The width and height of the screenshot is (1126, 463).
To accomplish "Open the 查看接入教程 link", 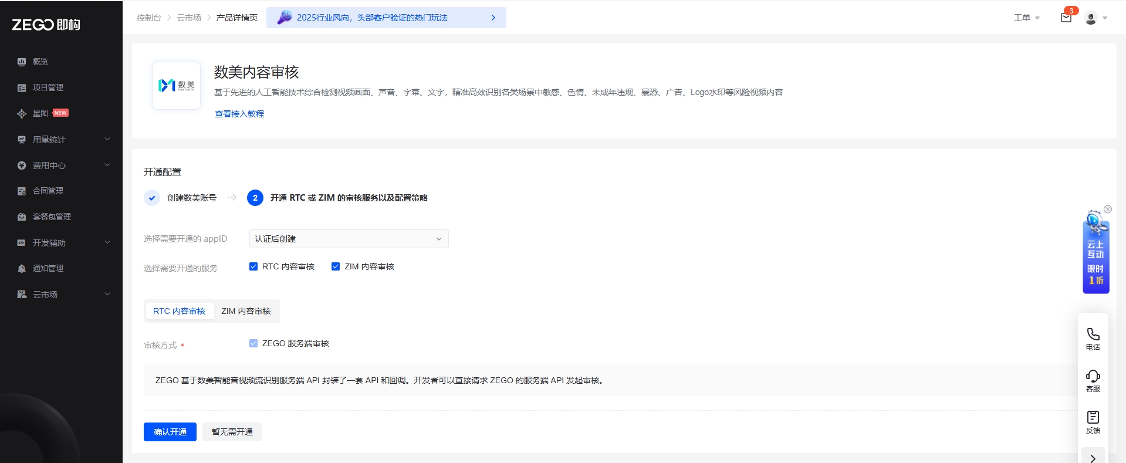I will pos(239,114).
